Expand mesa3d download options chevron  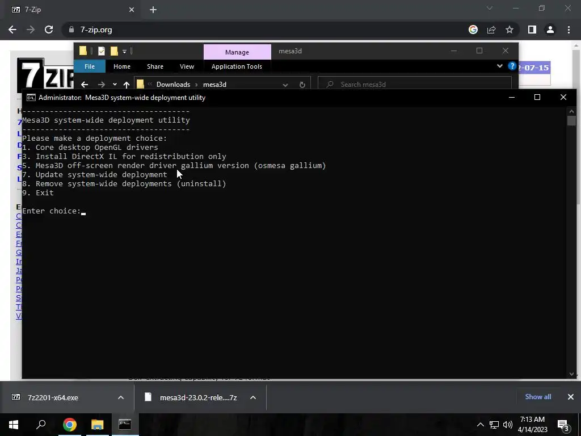coord(253,397)
